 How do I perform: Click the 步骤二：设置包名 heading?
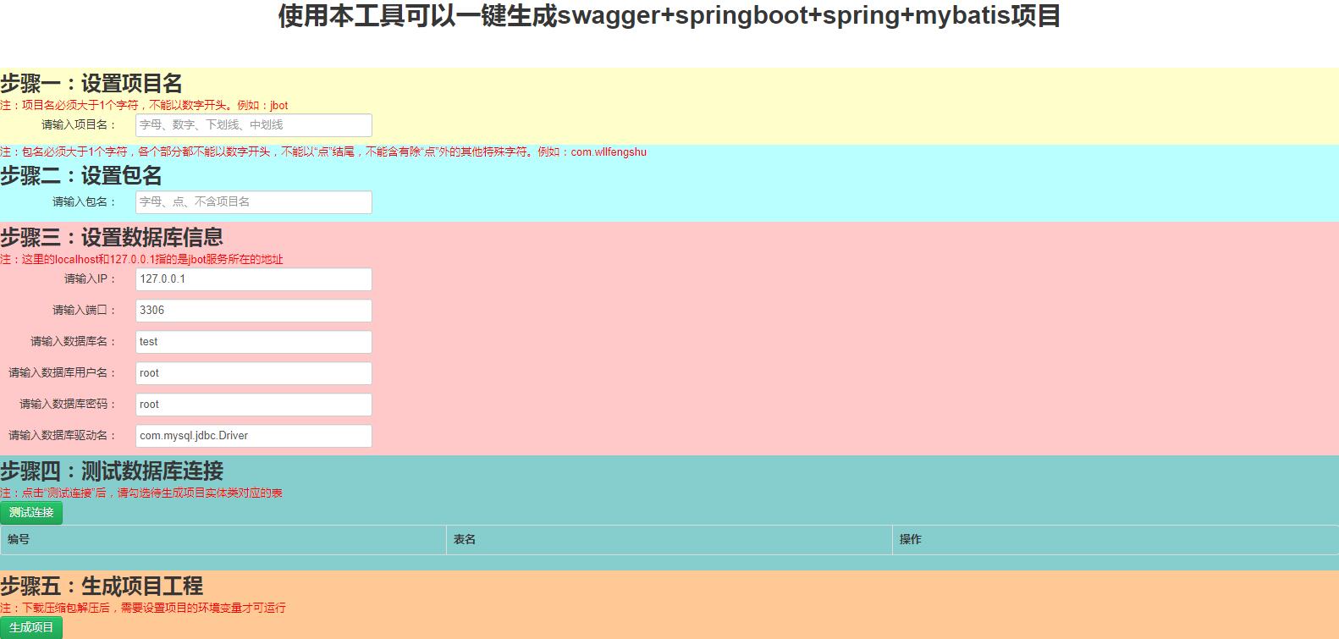[x=81, y=176]
